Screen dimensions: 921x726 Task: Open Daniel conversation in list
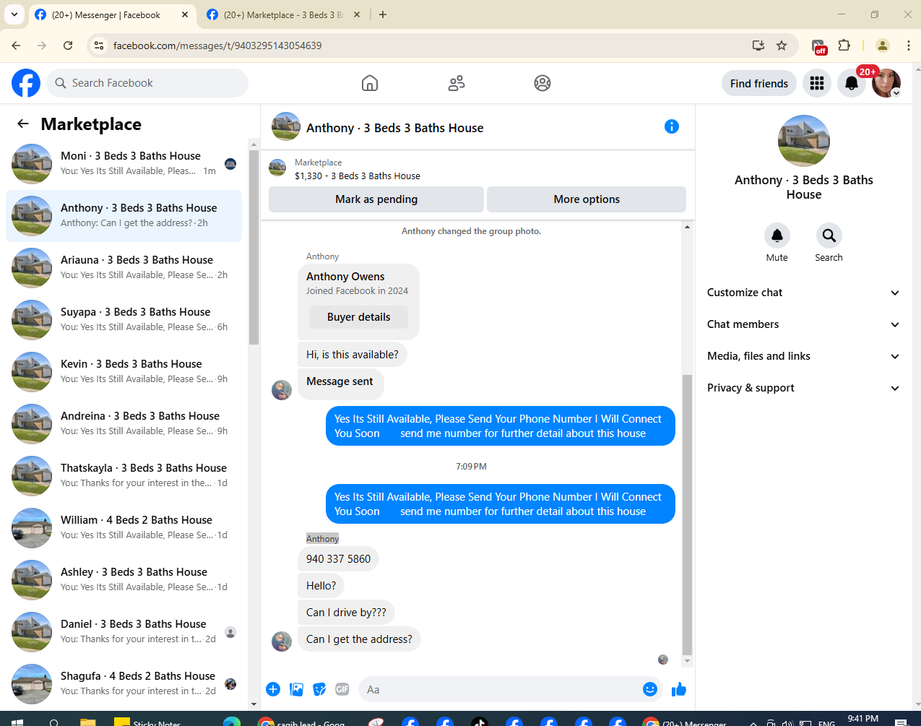124,632
